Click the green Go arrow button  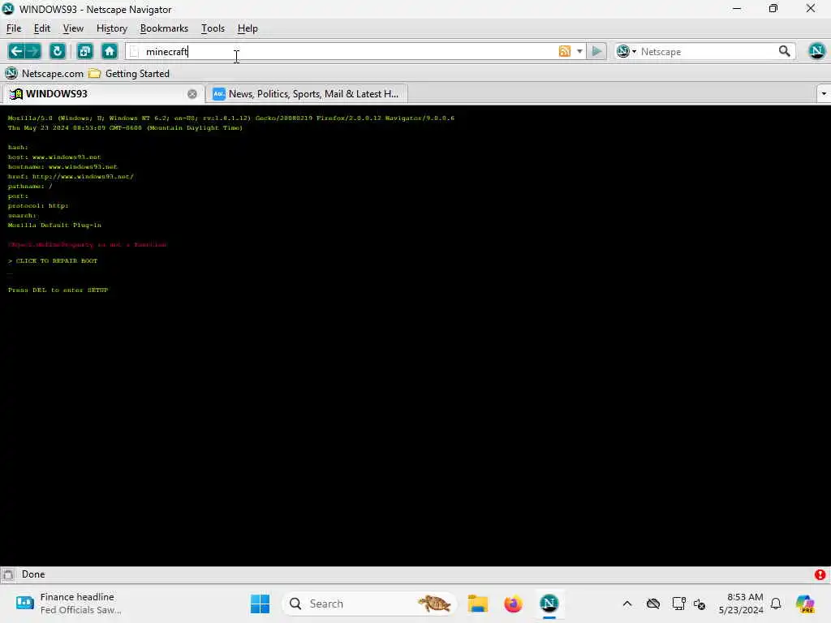pyautogui.click(x=596, y=51)
